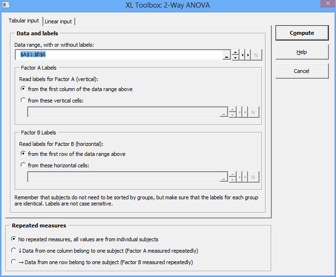The image size is (336, 277).
Task: Close the 2-Way ANOVA window
Action: point(327,3)
